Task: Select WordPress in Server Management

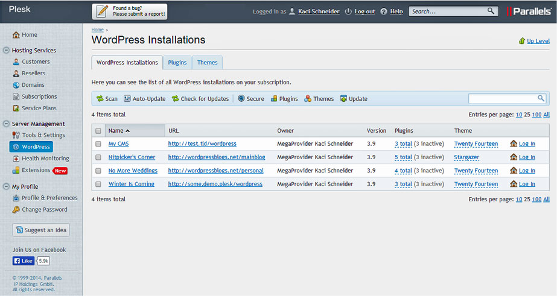Action: 31,147
